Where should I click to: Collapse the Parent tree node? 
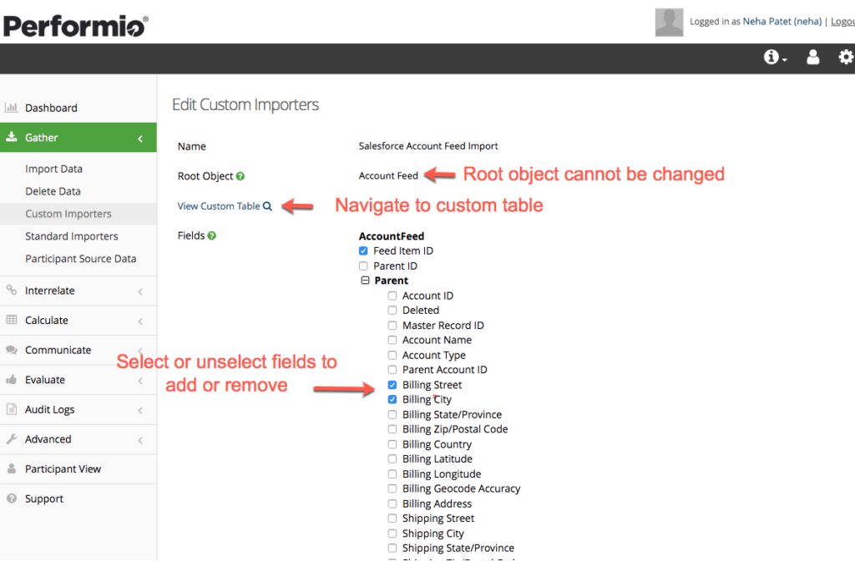(365, 281)
